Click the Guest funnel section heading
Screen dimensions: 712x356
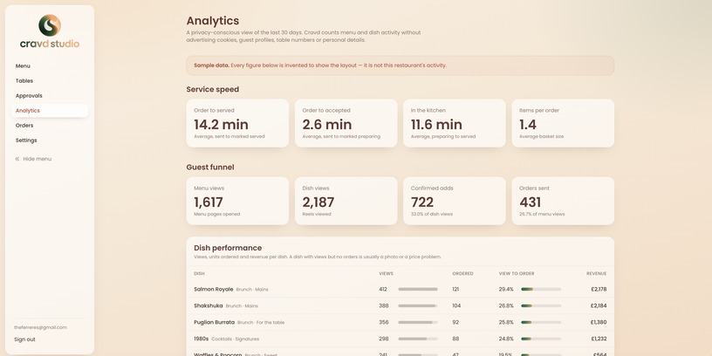coord(210,168)
